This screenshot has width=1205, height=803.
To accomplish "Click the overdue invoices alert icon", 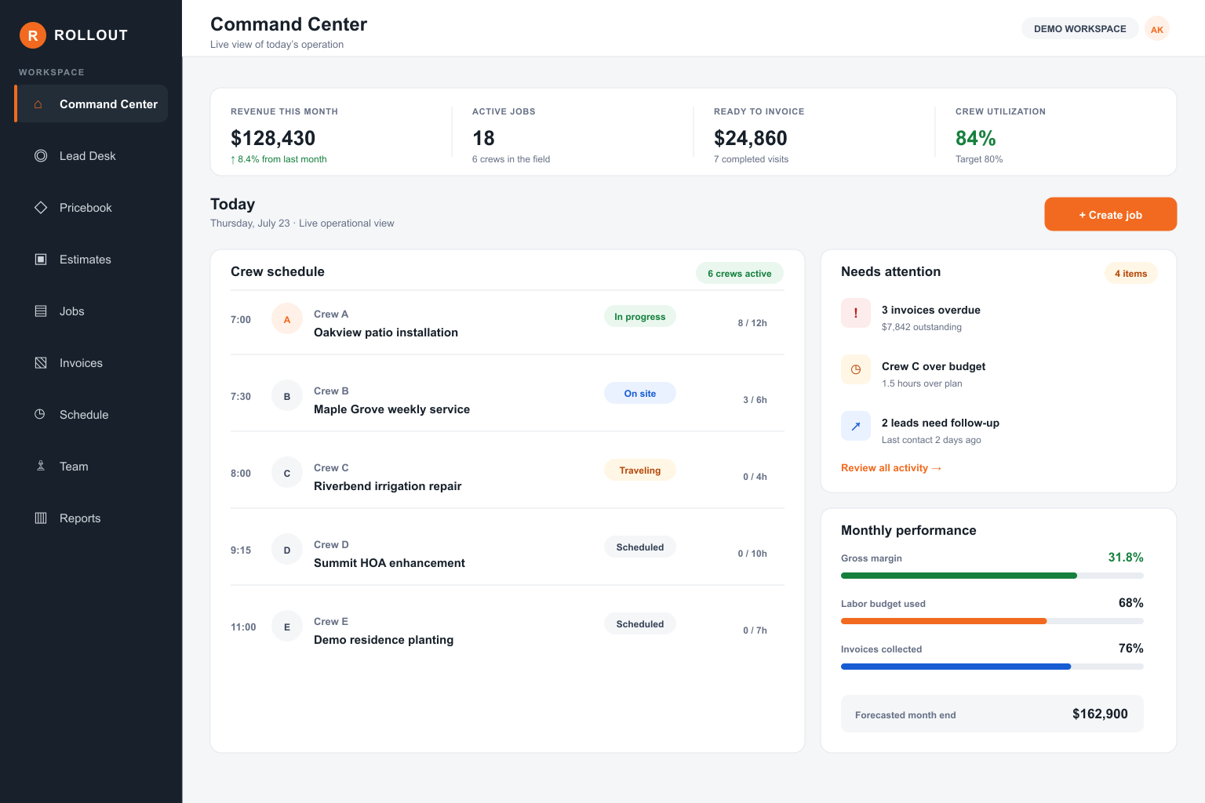I will click(856, 313).
